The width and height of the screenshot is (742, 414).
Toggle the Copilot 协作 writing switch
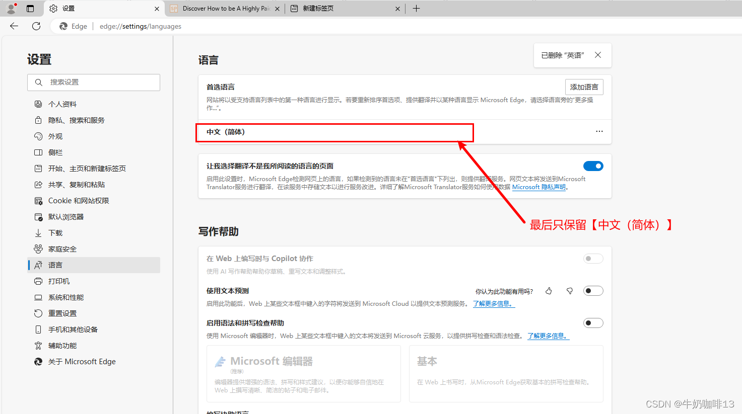tap(593, 259)
